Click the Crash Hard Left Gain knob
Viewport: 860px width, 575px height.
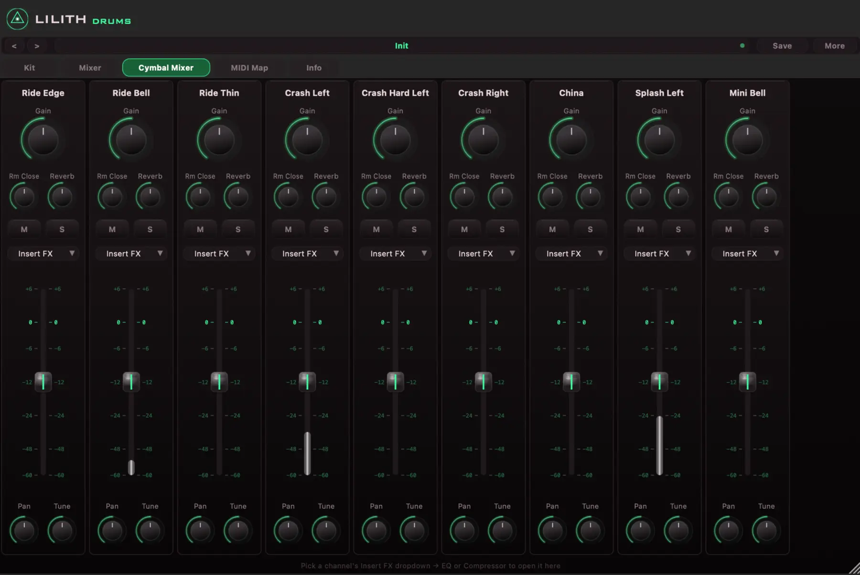point(395,140)
